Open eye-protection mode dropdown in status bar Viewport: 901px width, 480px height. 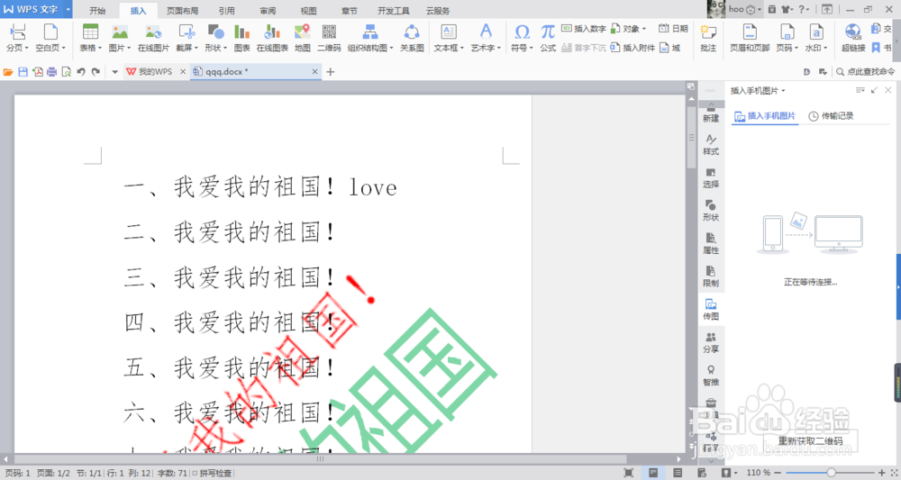[x=735, y=473]
